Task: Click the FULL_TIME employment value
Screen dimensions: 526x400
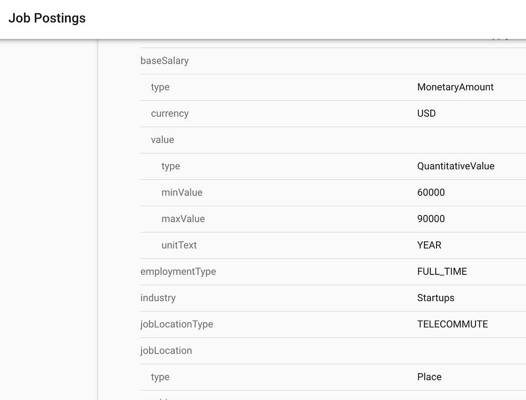Action: click(x=442, y=272)
